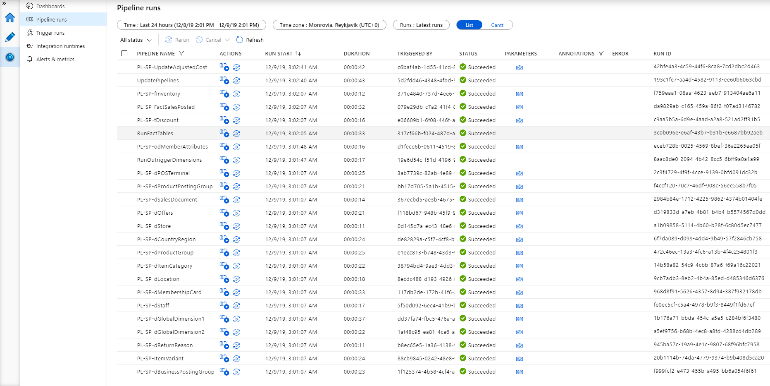This screenshot has width=770, height=386.
Task: Open the All status dropdown
Action: pyautogui.click(x=136, y=40)
